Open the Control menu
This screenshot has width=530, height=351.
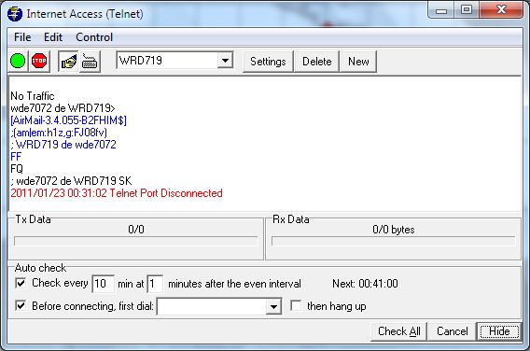click(x=94, y=37)
